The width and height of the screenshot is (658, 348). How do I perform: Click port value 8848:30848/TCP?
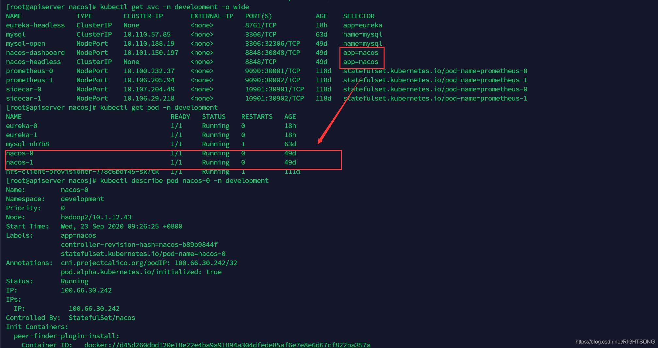point(272,53)
